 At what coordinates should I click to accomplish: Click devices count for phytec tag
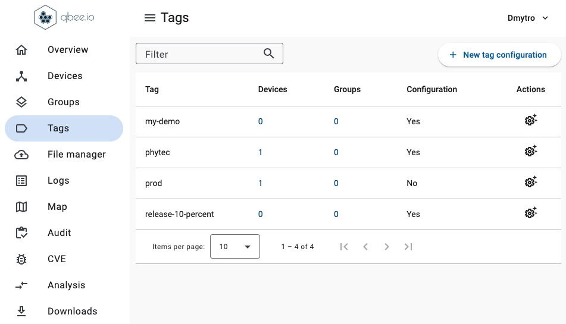click(260, 152)
